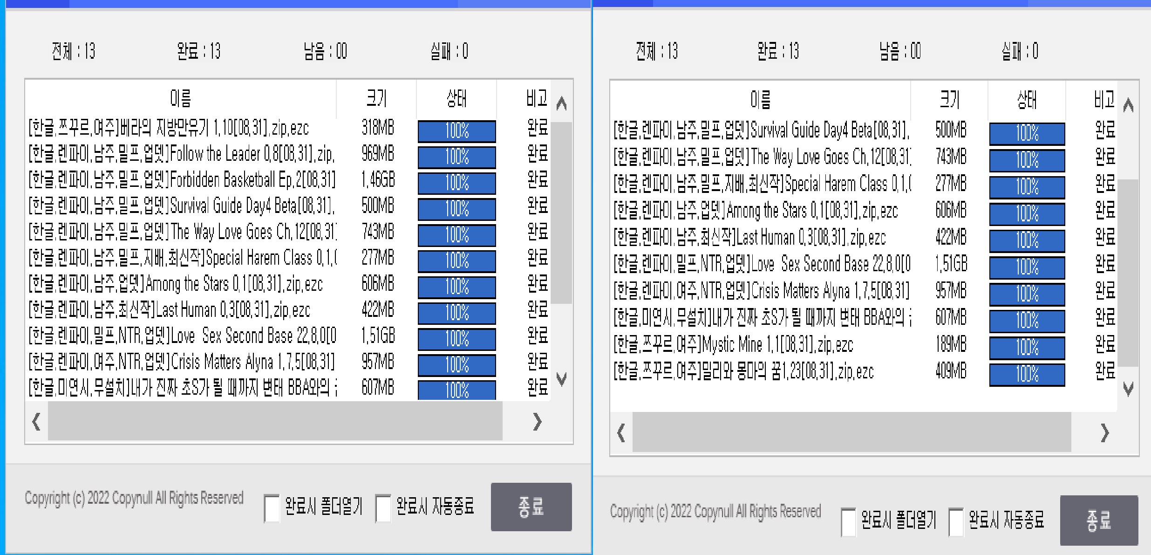Enable 완료시 자동종료 checkbox in left window
Screen dimensions: 1151x555
click(383, 508)
